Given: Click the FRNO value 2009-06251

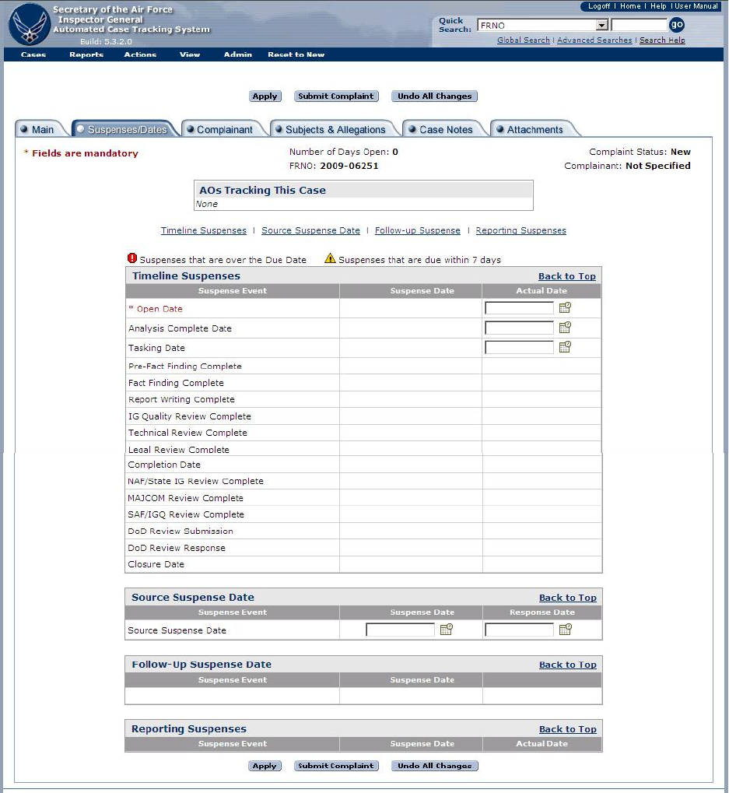Looking at the screenshot, I should tap(349, 166).
